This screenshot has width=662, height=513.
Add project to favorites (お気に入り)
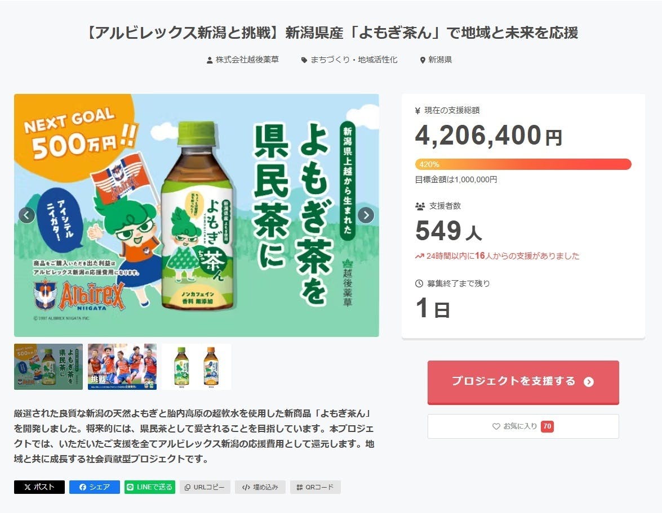[516, 426]
